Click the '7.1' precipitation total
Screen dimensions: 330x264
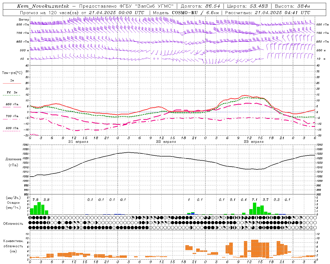255,200
